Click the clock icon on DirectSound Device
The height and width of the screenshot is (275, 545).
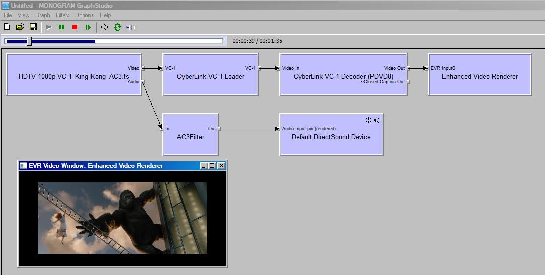tap(368, 120)
